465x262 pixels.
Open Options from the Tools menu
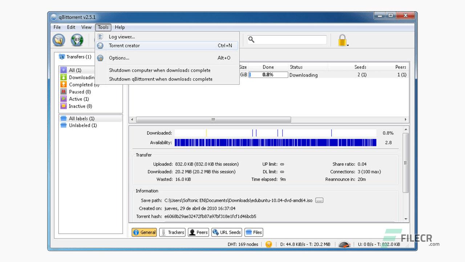pyautogui.click(x=167, y=58)
